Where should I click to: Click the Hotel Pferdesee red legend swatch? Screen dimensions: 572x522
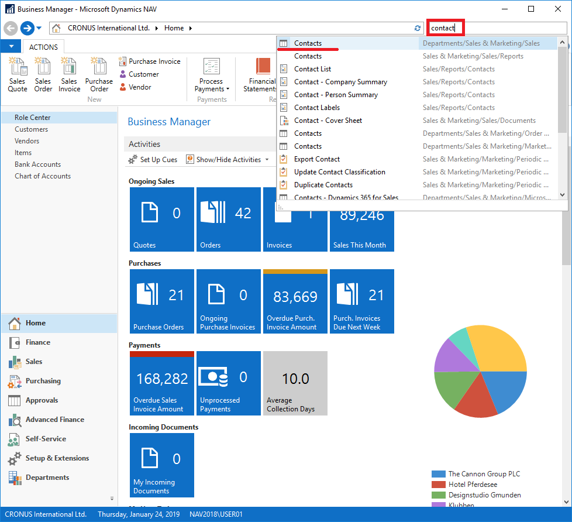point(439,485)
